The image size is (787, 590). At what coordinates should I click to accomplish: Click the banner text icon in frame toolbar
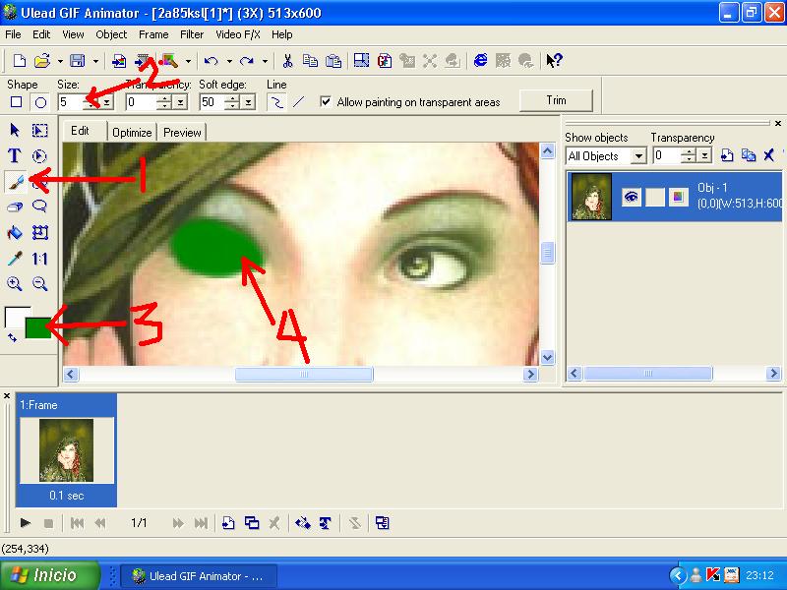click(x=326, y=523)
